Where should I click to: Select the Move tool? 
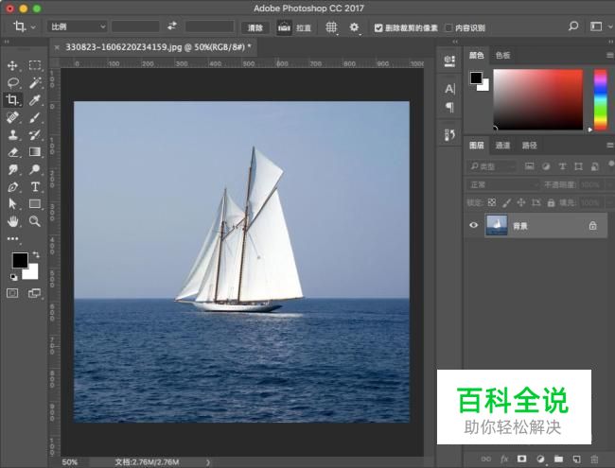coord(12,65)
